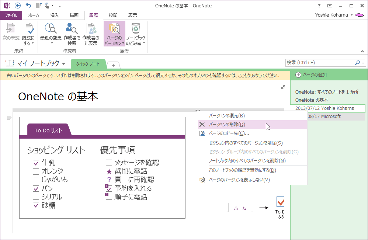Switch to the 挿入 (Insert) tab
This screenshot has width=368, height=240.
(x=55, y=15)
